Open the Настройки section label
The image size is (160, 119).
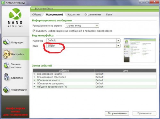tap(18, 54)
